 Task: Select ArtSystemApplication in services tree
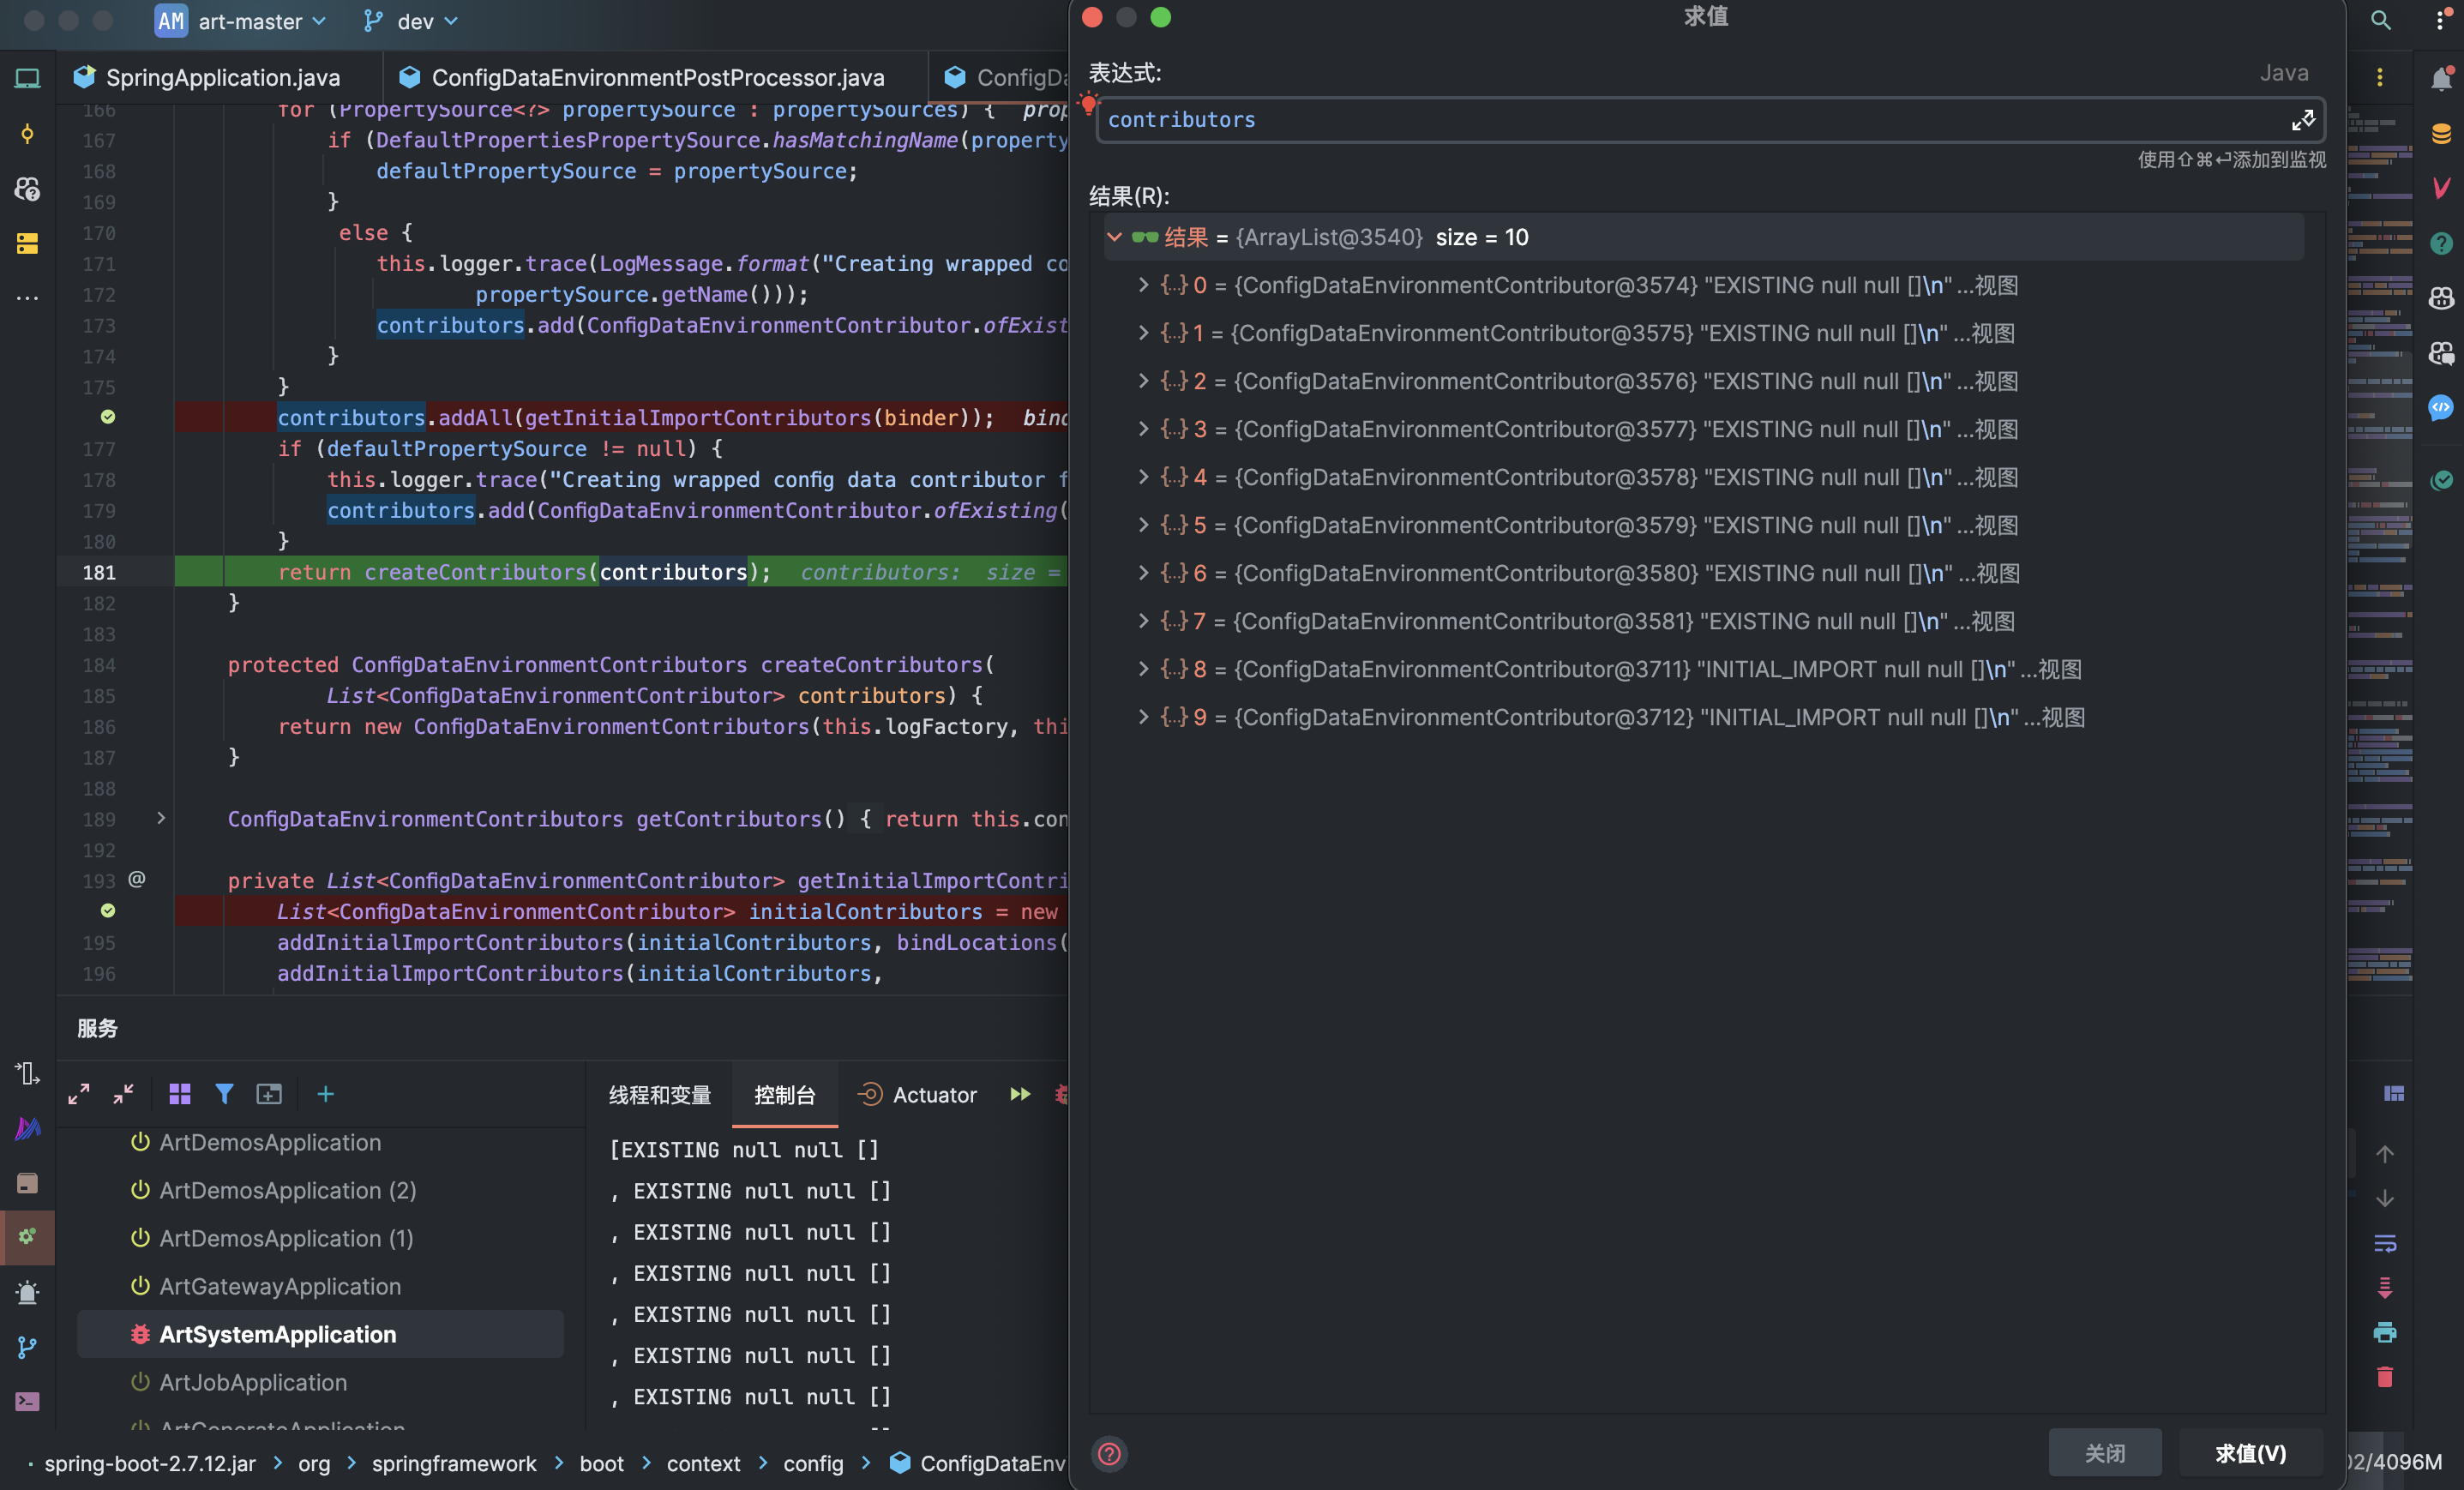point(320,1334)
